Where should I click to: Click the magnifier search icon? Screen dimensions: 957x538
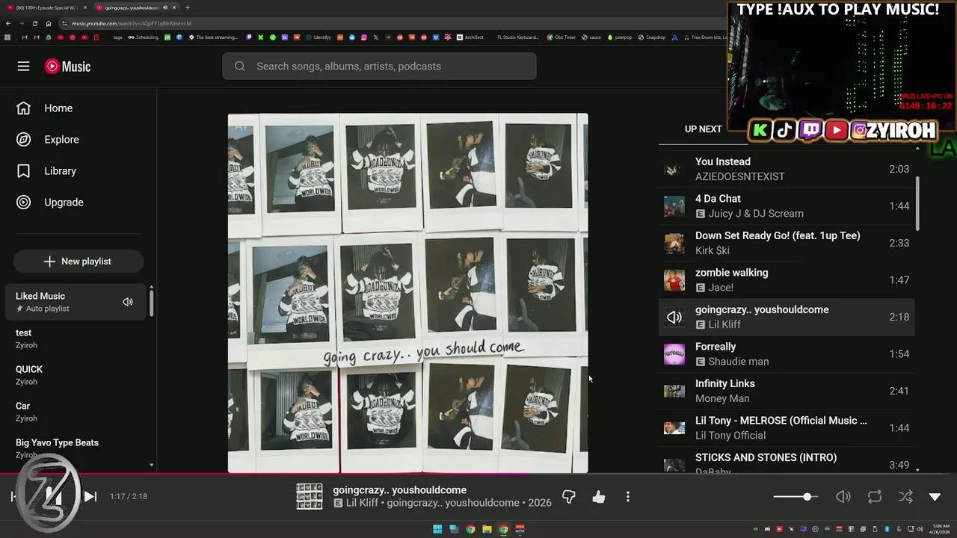point(240,67)
